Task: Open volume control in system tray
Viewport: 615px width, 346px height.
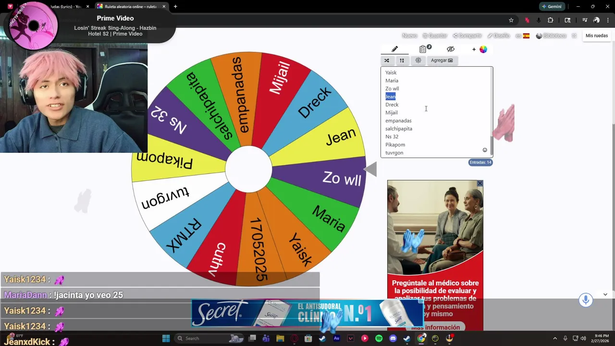Action: pos(583,338)
